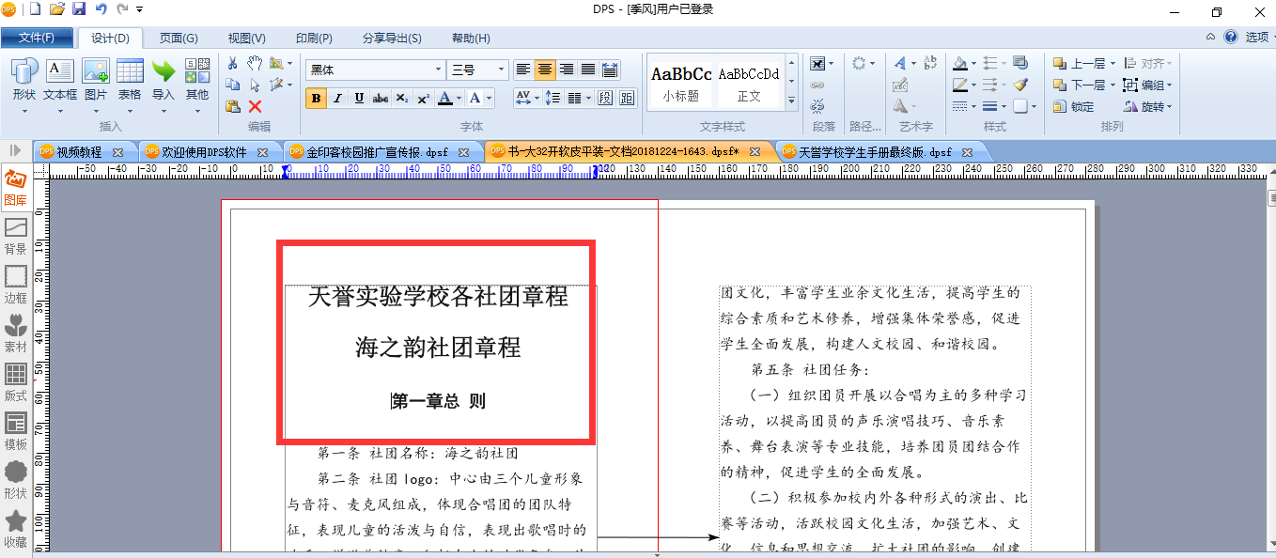Open the 文件(F) menu
This screenshot has width=1276, height=558.
[x=37, y=38]
